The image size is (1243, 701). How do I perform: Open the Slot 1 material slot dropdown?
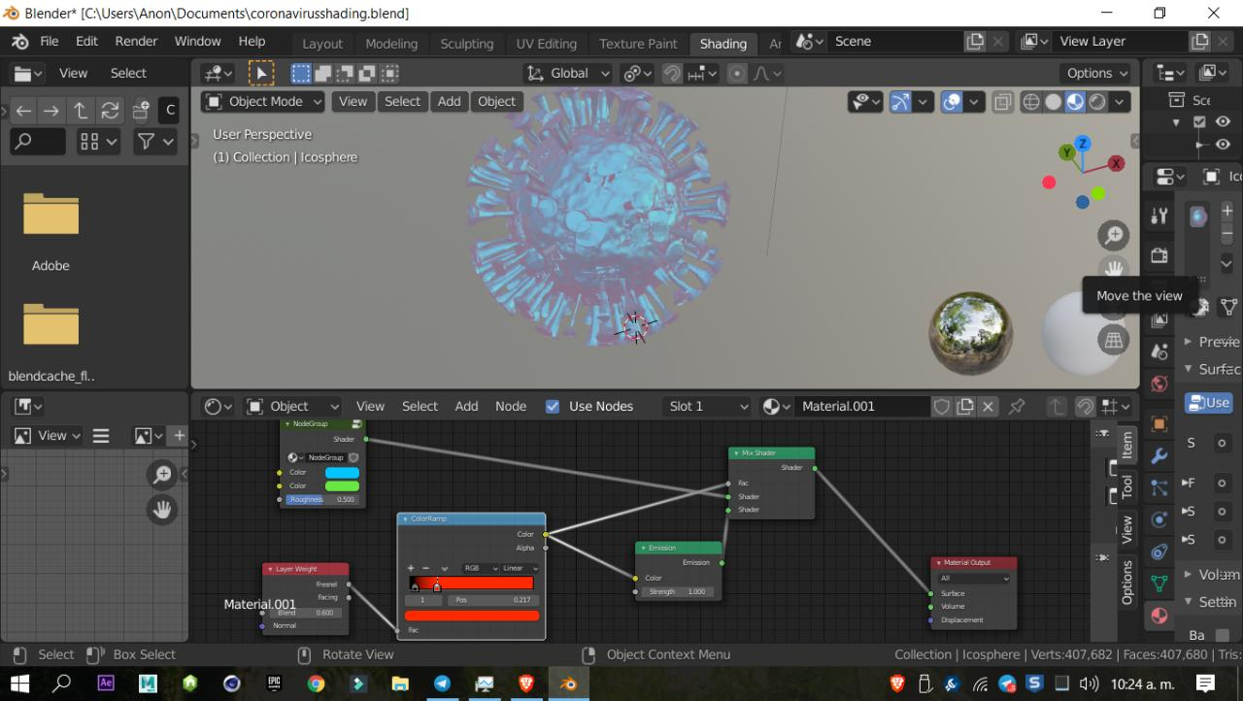click(708, 407)
